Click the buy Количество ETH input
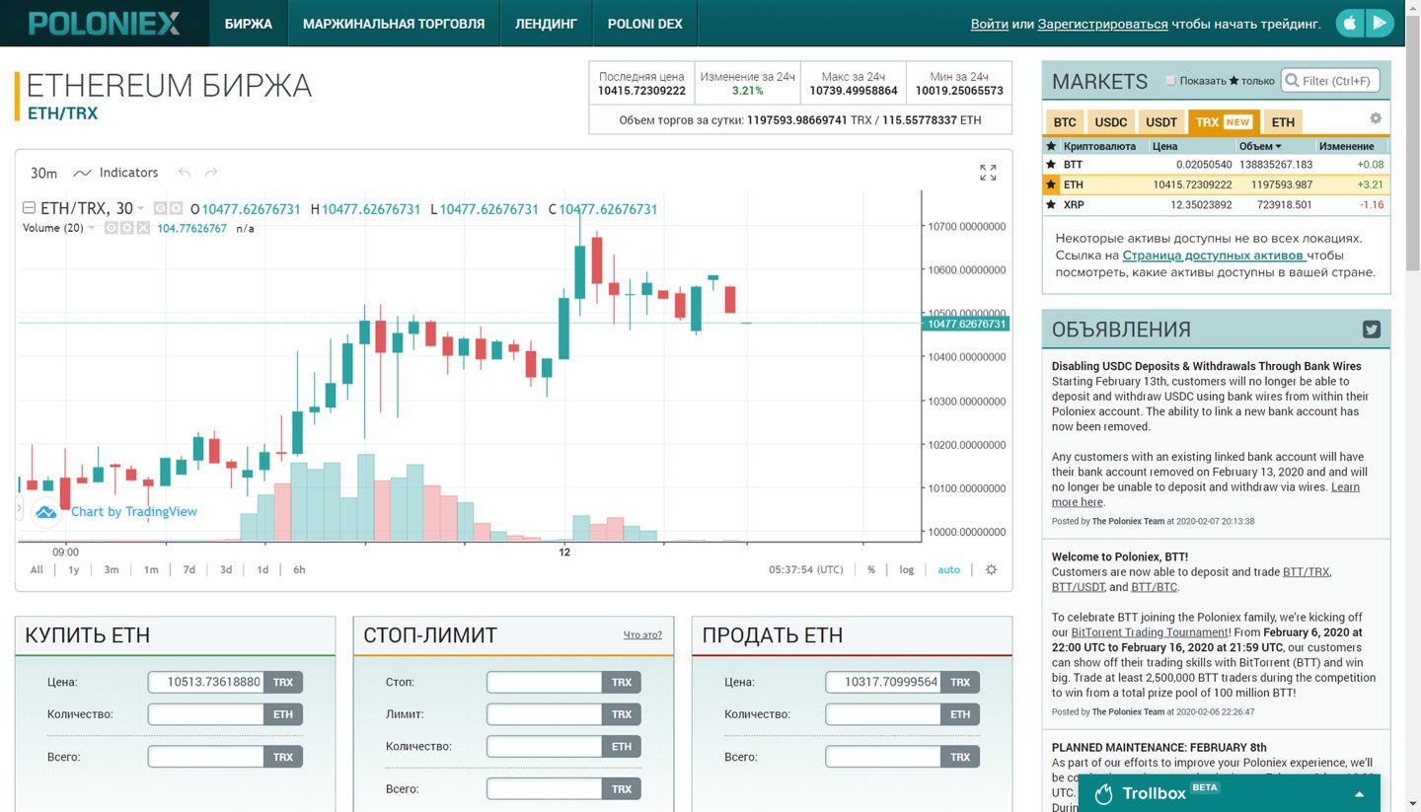This screenshot has height=812, width=1421. pyautogui.click(x=205, y=713)
